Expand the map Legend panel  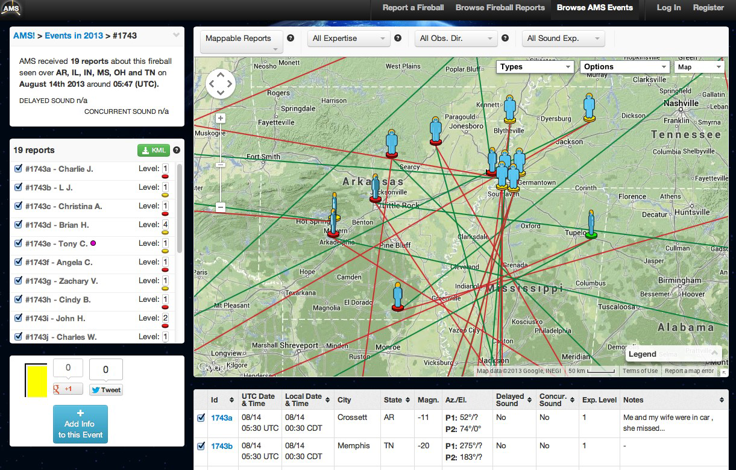coord(673,354)
